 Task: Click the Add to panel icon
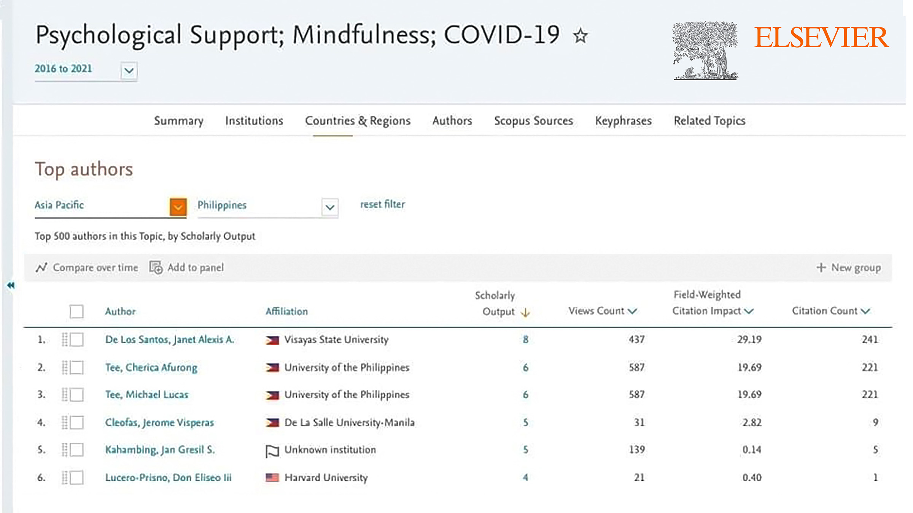156,268
